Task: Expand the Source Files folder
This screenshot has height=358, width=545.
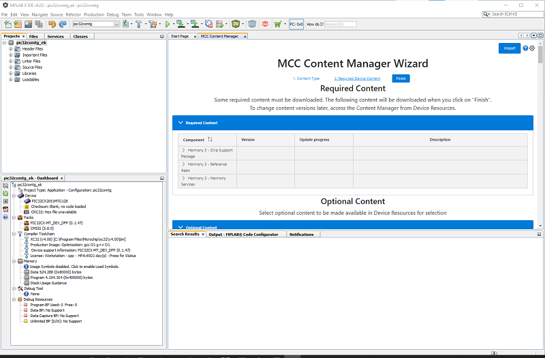Action: 10,67
